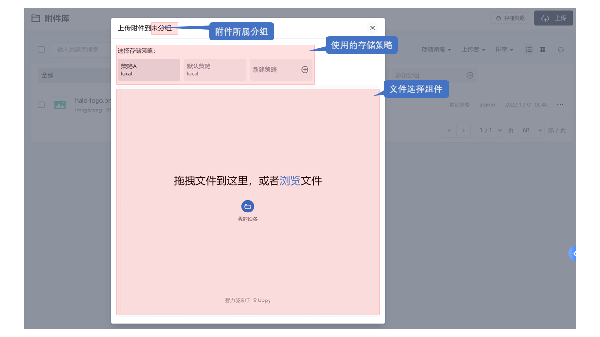
Task: Toggle the select-all checkbox
Action: pyautogui.click(x=41, y=50)
